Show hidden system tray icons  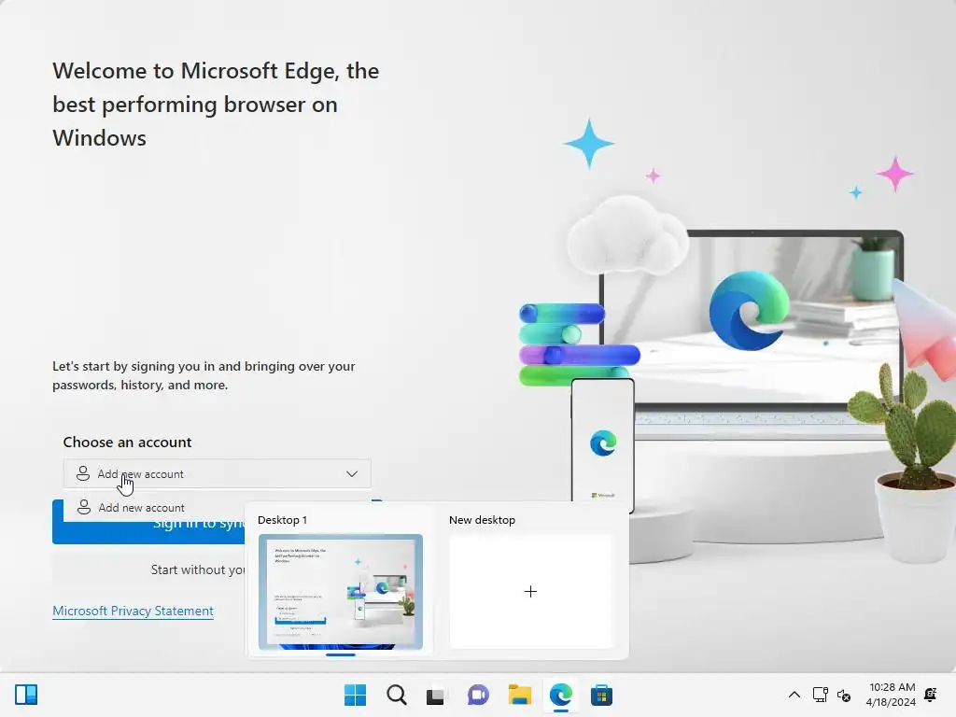click(794, 695)
